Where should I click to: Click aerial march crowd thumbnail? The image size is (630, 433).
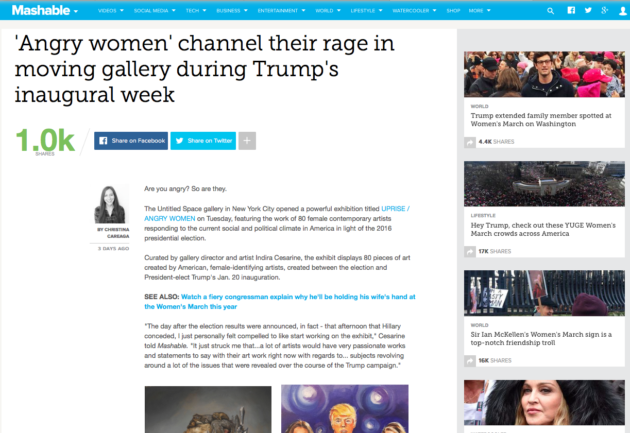(x=544, y=184)
